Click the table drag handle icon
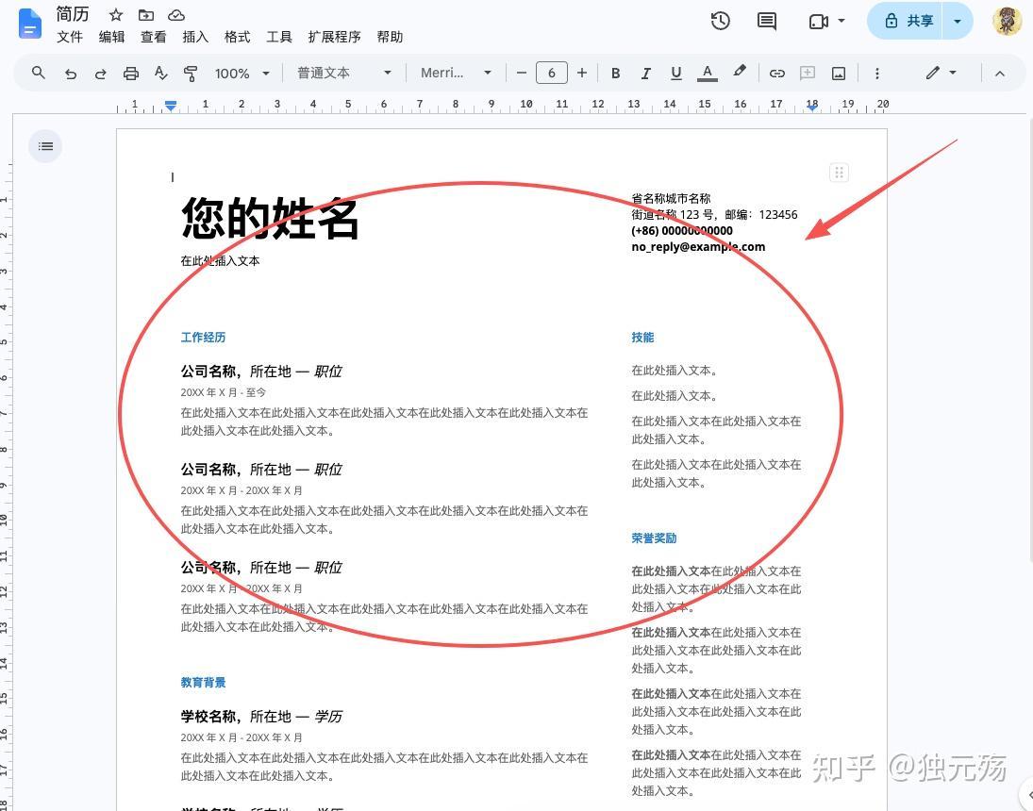This screenshot has height=811, width=1033. (839, 173)
